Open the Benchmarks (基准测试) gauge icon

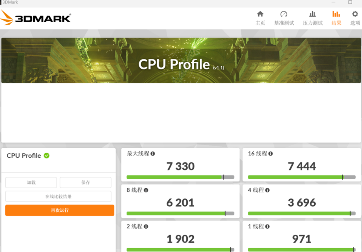(284, 14)
